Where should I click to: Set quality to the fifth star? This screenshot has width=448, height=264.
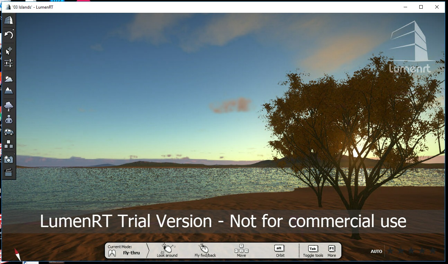[433, 251]
